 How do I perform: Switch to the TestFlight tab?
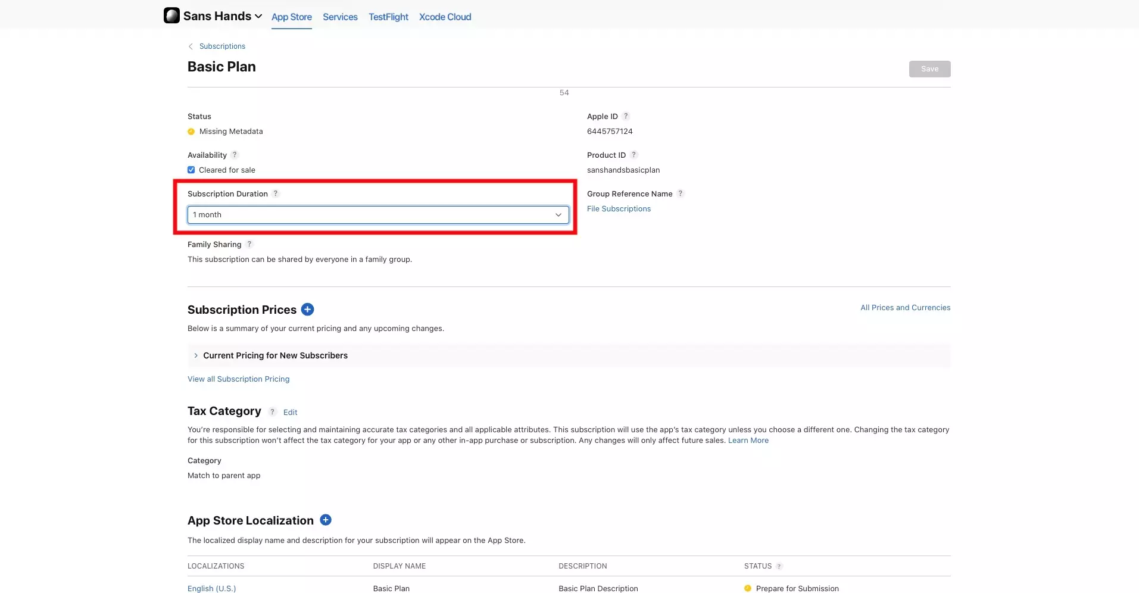[x=388, y=17]
